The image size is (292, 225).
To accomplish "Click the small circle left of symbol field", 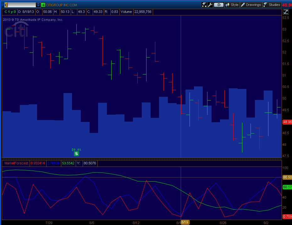I will pos(3,5).
